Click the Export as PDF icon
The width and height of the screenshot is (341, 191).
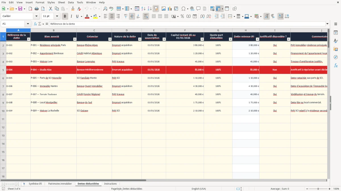pos(30,9)
